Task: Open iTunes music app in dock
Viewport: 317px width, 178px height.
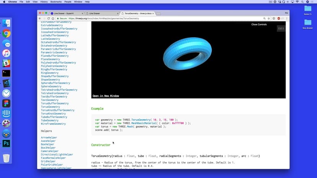Action: click(x=6, y=53)
